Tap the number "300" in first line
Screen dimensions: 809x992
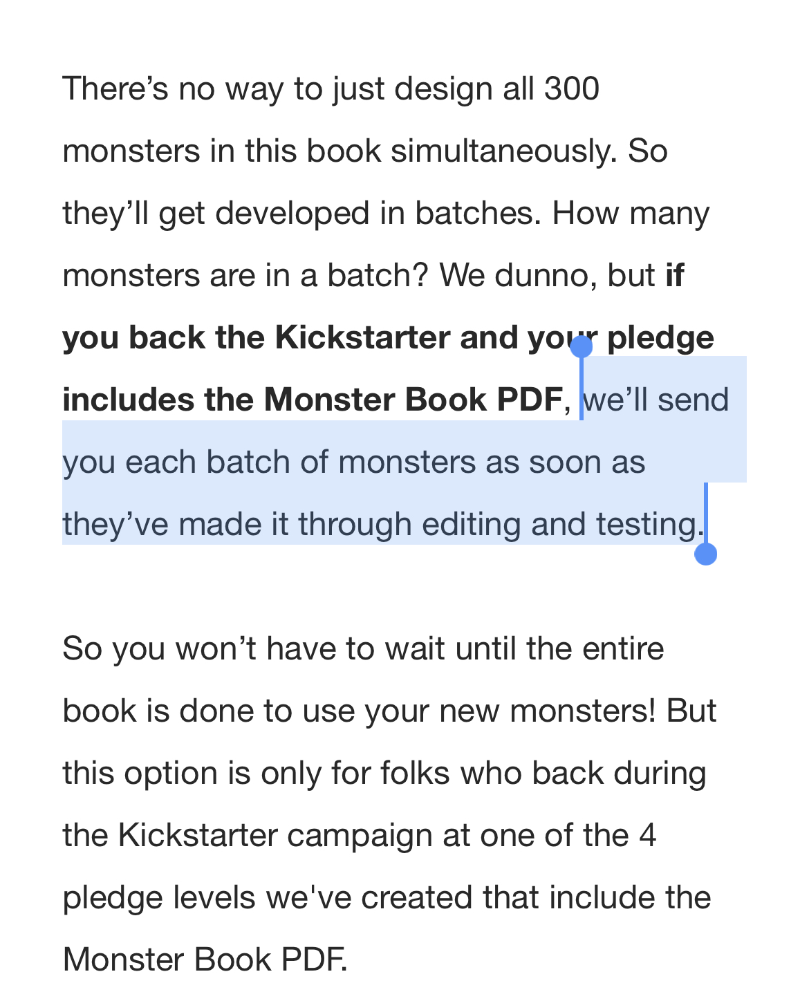coord(572,89)
